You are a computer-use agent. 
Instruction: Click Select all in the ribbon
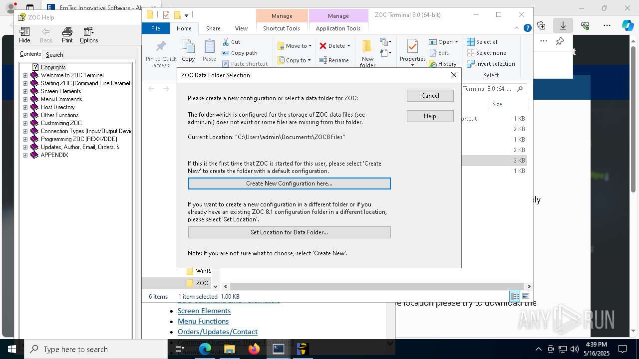coord(483,42)
